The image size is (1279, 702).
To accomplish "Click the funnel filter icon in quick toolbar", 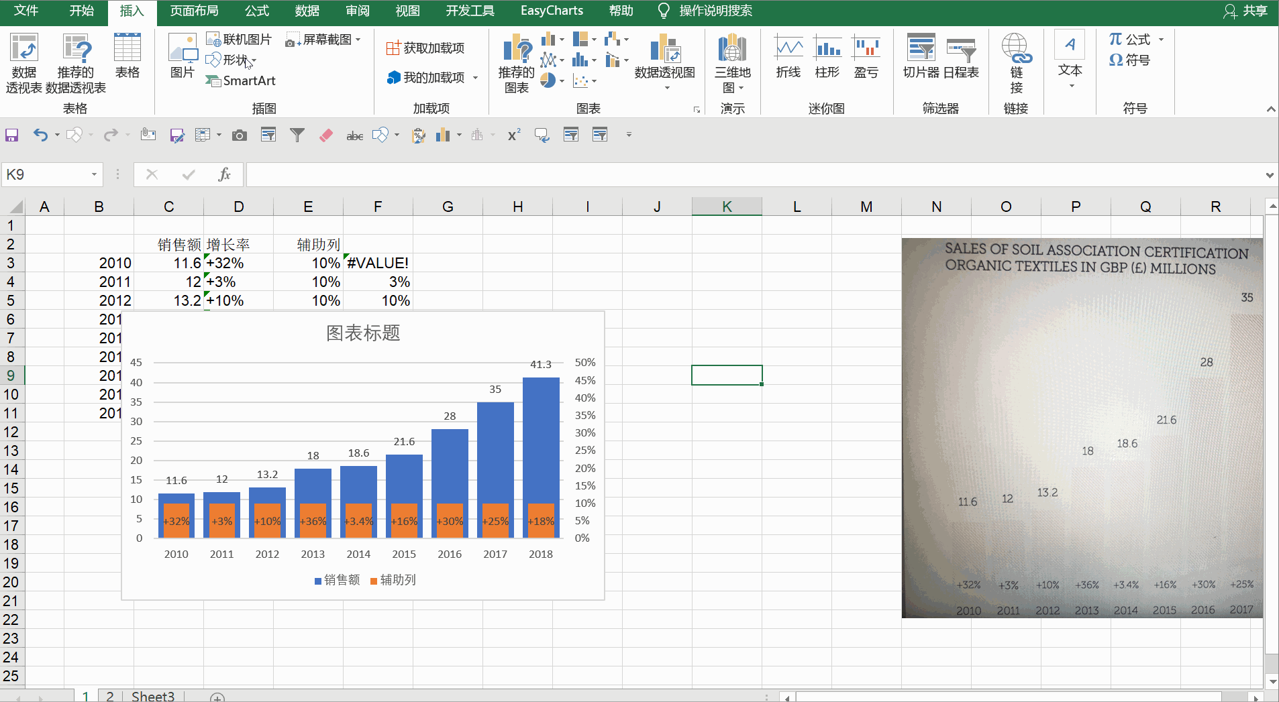I will [297, 135].
